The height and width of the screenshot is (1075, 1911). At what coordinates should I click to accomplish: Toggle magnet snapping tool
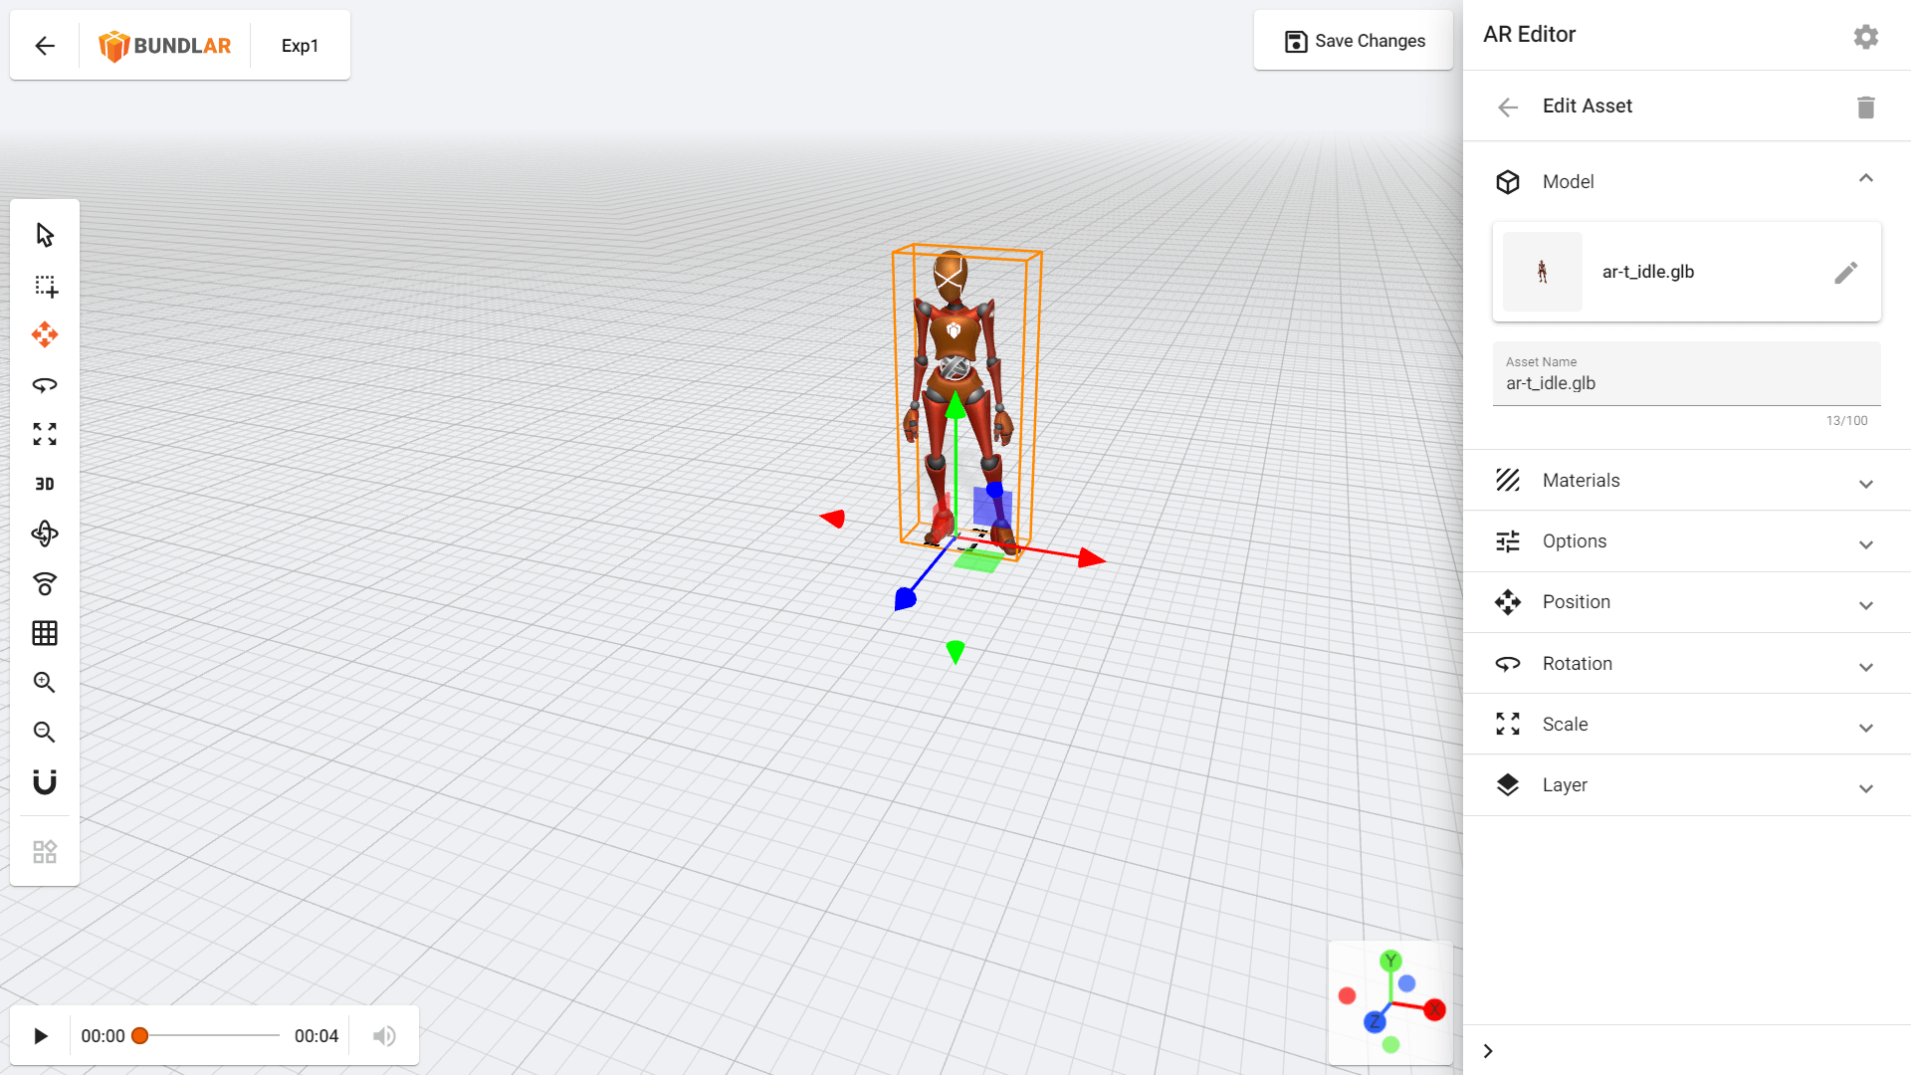coord(45,782)
